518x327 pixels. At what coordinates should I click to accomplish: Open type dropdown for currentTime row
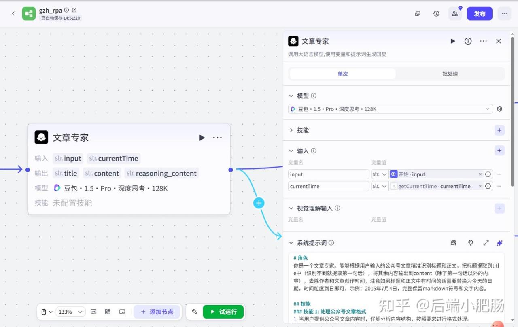click(380, 186)
